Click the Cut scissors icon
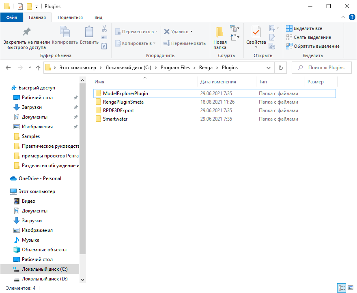 [104, 29]
